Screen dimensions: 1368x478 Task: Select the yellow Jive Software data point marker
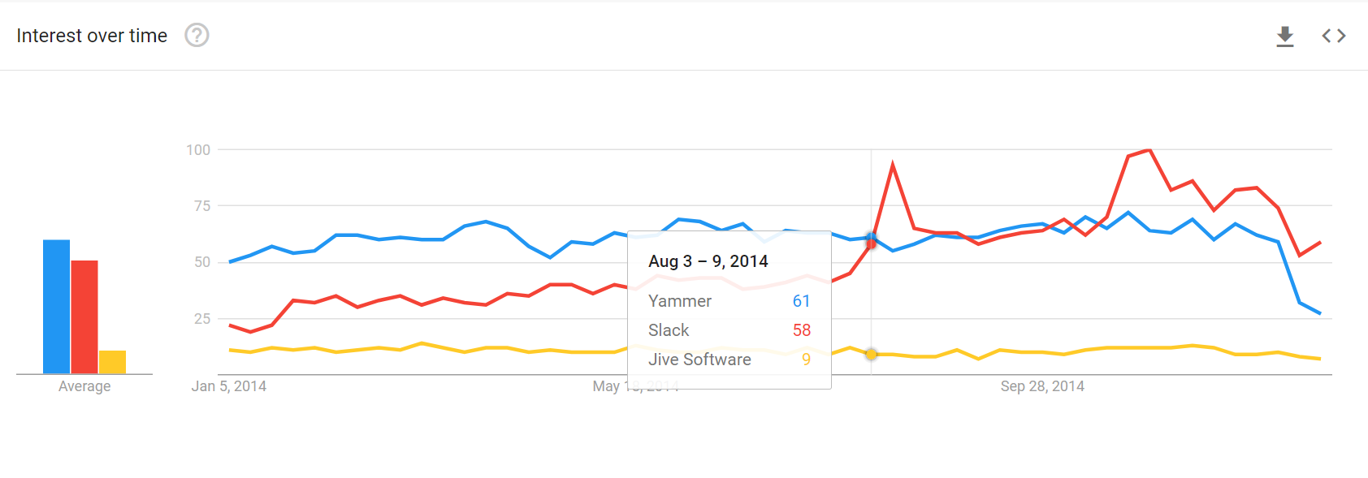click(x=872, y=354)
